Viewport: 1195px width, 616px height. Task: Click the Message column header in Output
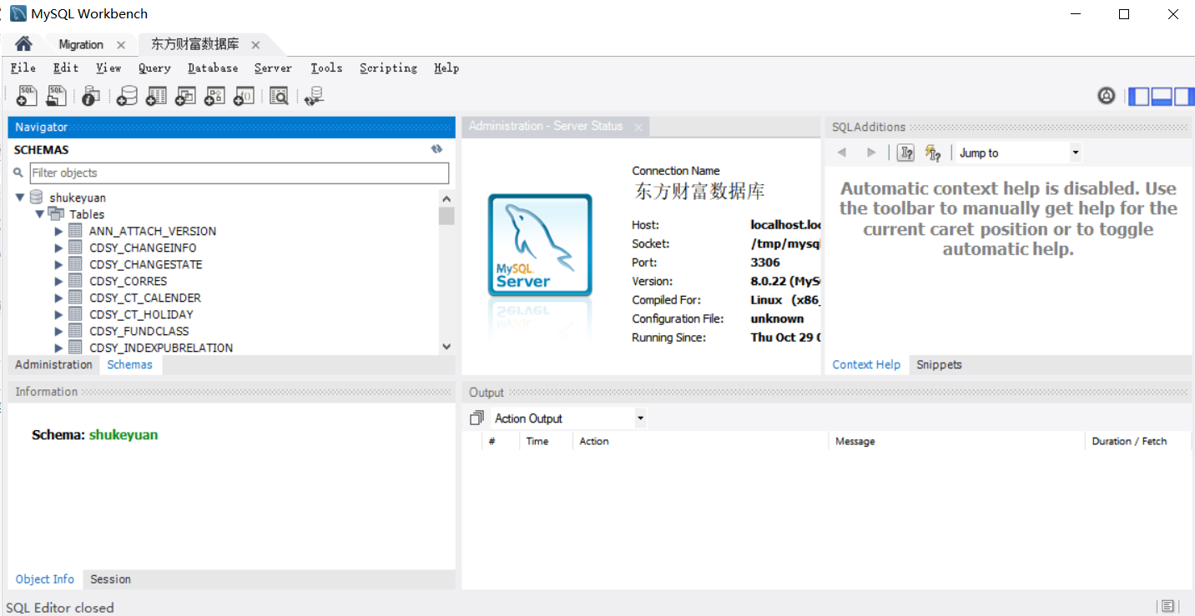coord(955,441)
